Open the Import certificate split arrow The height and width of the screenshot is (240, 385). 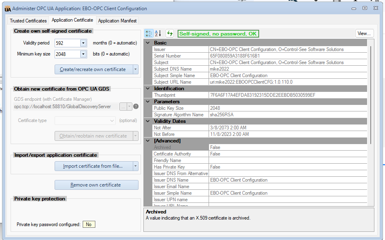click(x=136, y=166)
